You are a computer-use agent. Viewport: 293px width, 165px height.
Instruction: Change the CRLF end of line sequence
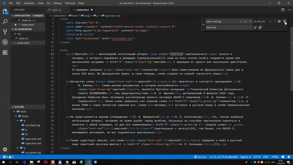point(266,157)
